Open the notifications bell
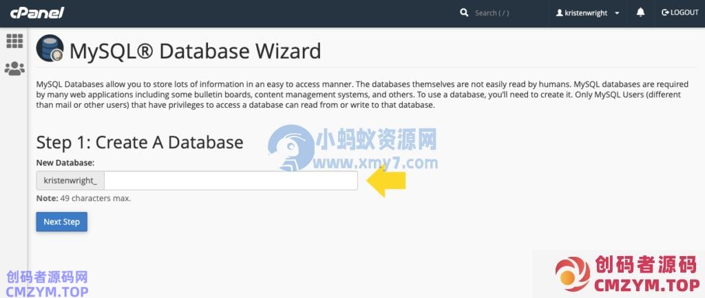 coord(641,13)
